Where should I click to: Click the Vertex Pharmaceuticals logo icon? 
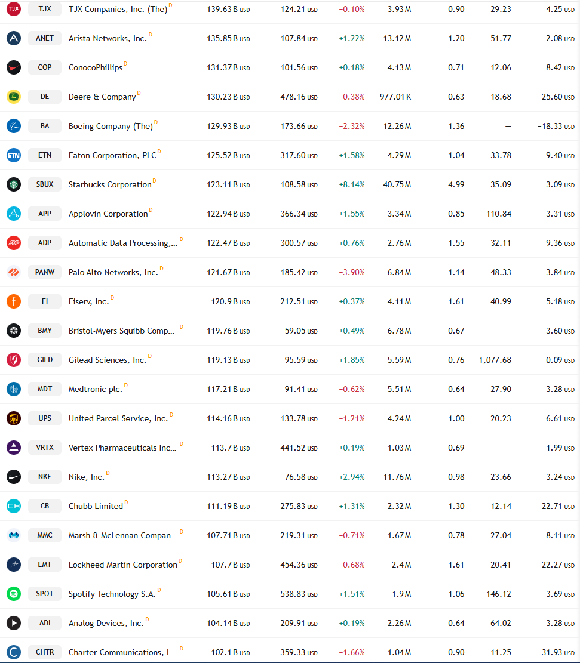(x=14, y=448)
